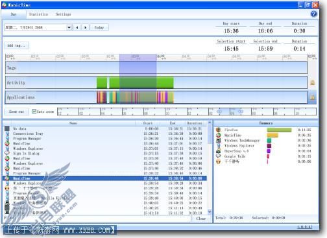Image resolution: width=327 pixels, height=238 pixels.
Task: Click the Day end value 16:06
Action: point(265,31)
